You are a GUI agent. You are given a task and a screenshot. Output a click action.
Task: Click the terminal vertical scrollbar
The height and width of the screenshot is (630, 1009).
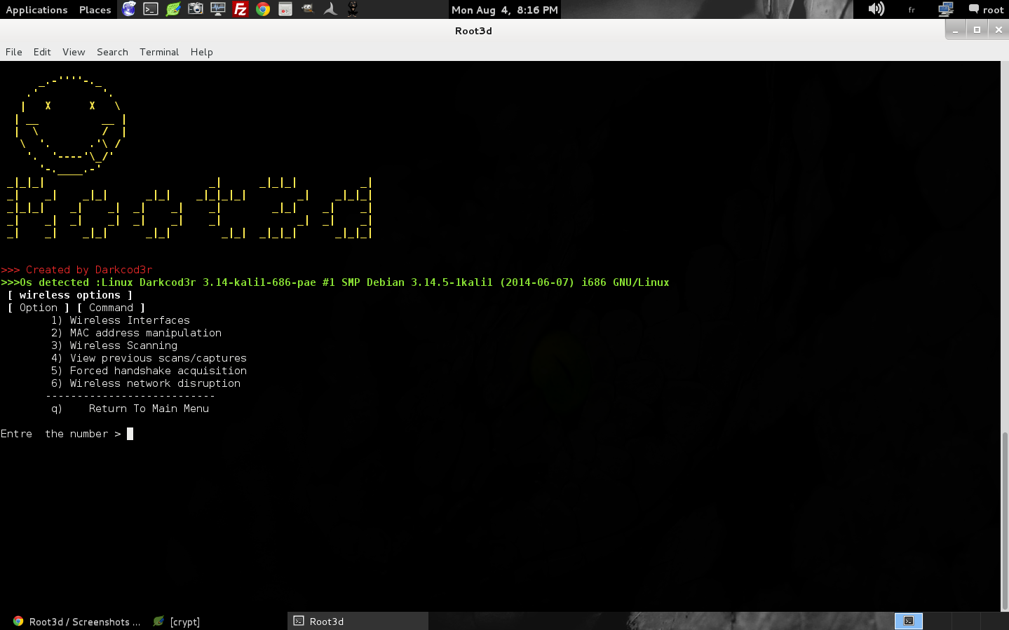[x=1004, y=522]
